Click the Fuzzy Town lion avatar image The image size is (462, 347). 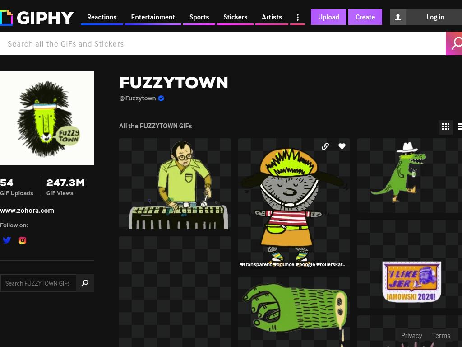click(x=47, y=118)
